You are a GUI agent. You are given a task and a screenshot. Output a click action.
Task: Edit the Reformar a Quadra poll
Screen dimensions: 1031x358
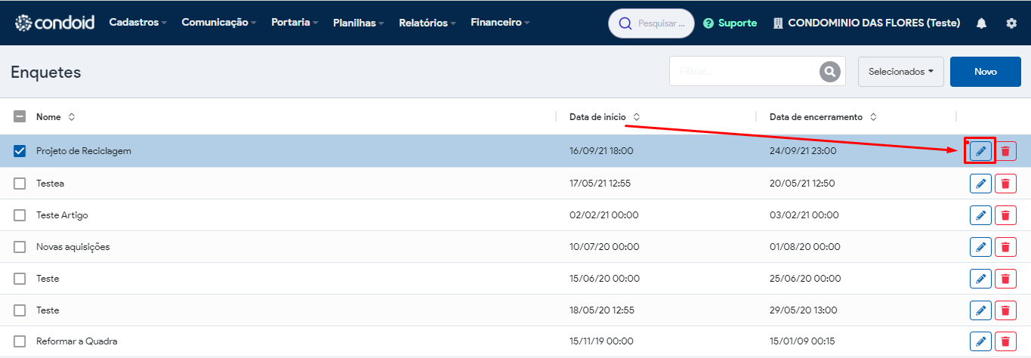point(980,341)
